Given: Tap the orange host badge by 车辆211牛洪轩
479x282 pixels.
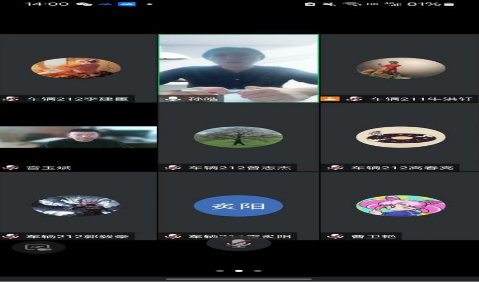Looking at the screenshot, I should (330, 99).
